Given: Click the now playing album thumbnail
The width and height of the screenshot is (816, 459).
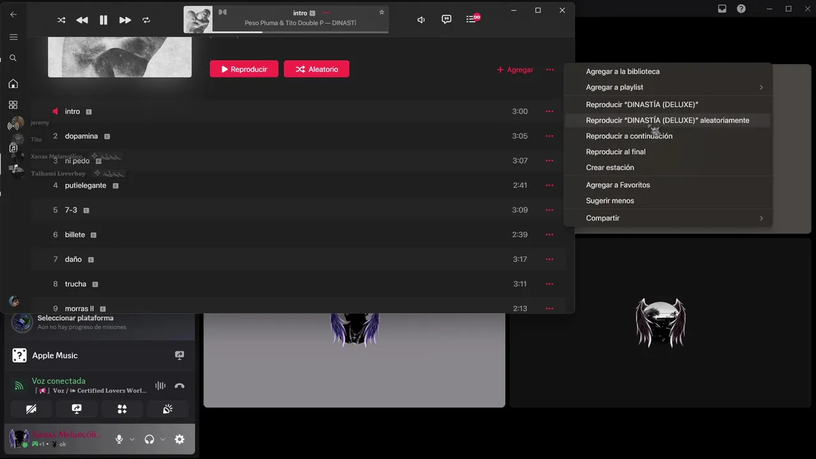Looking at the screenshot, I should point(198,20).
